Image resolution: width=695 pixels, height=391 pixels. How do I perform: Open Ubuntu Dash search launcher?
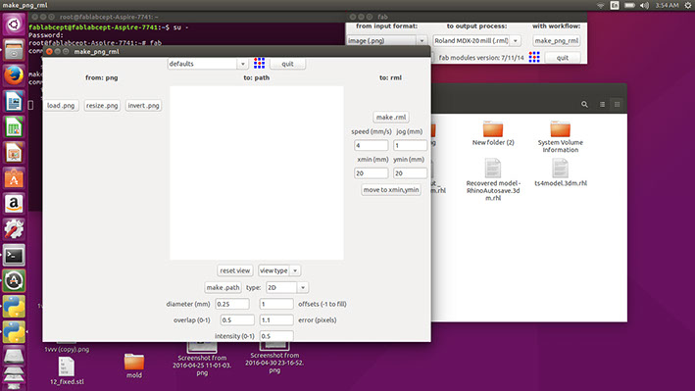tap(14, 24)
